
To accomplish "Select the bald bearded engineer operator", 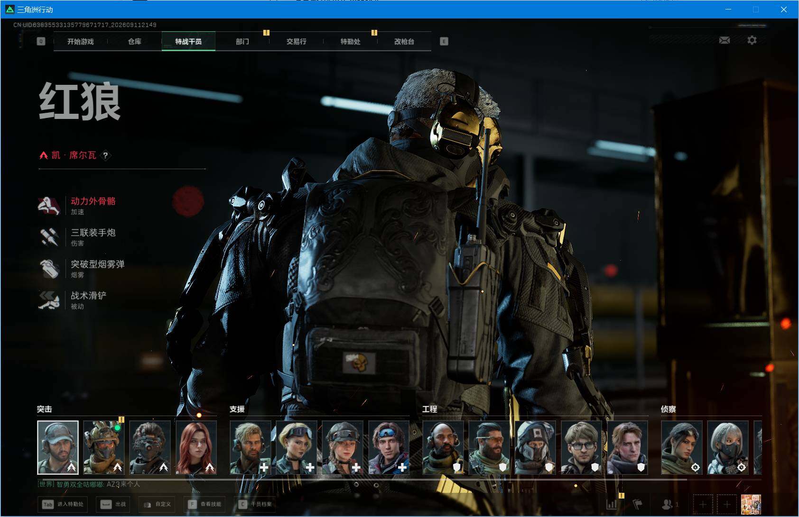I will [x=443, y=447].
